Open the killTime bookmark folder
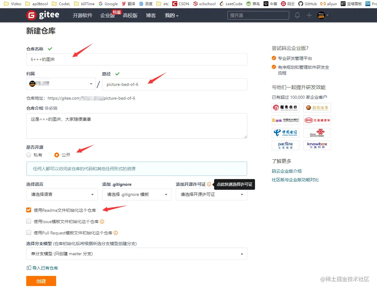This screenshot has width=377, height=290. [84, 4]
